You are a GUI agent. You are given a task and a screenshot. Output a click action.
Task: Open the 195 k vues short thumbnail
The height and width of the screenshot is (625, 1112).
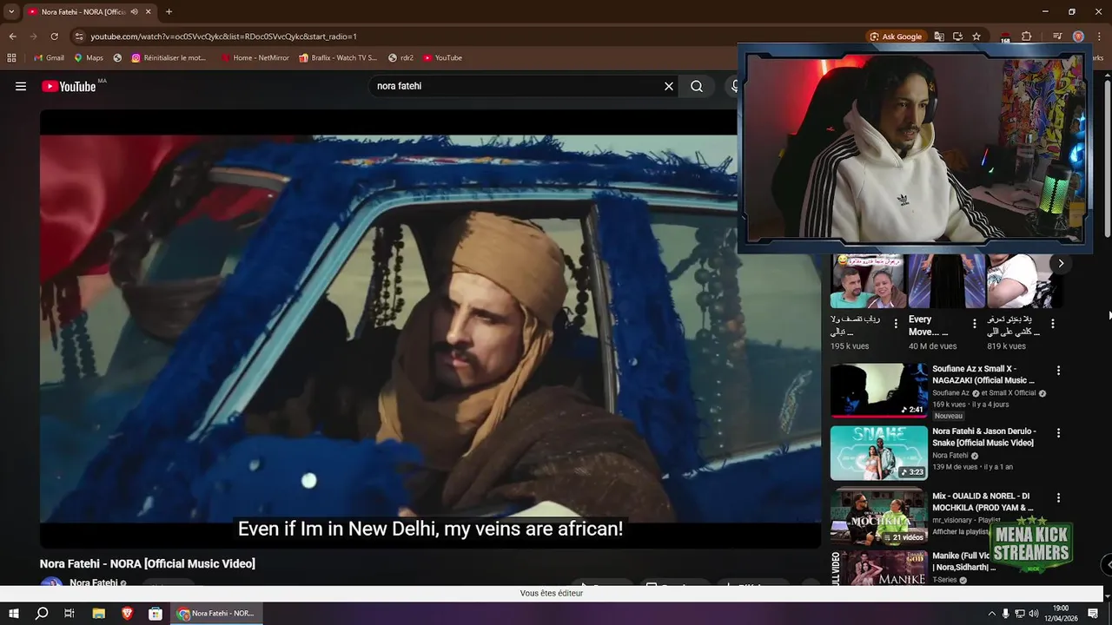click(x=868, y=281)
